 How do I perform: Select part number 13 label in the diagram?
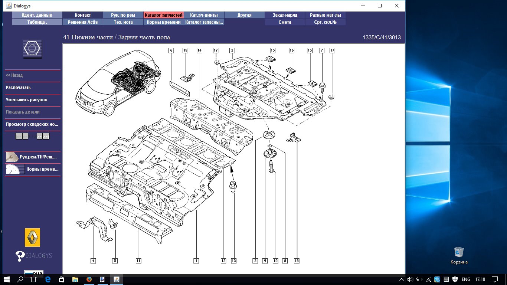click(x=234, y=261)
